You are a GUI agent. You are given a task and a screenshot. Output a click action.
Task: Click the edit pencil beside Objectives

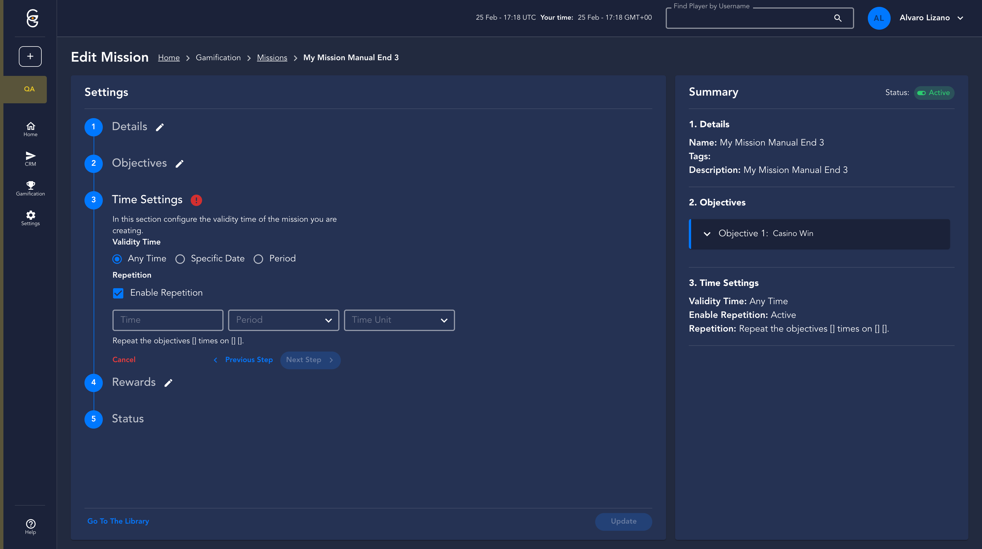pyautogui.click(x=179, y=164)
